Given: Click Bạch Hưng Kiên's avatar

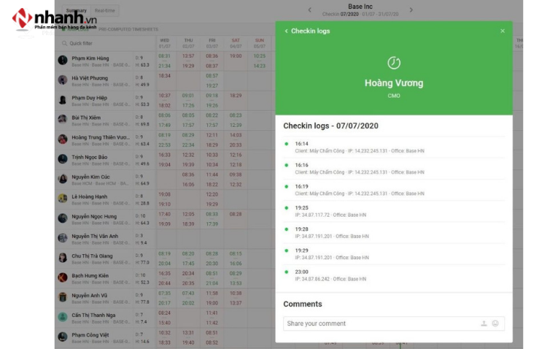Looking at the screenshot, I should click(x=63, y=278).
